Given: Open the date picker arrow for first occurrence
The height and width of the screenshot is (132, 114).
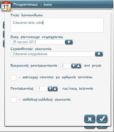Looking at the screenshot, I should [69, 42].
